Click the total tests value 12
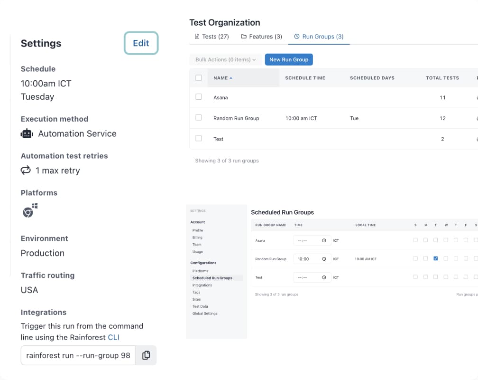The height and width of the screenshot is (380, 478). click(442, 118)
